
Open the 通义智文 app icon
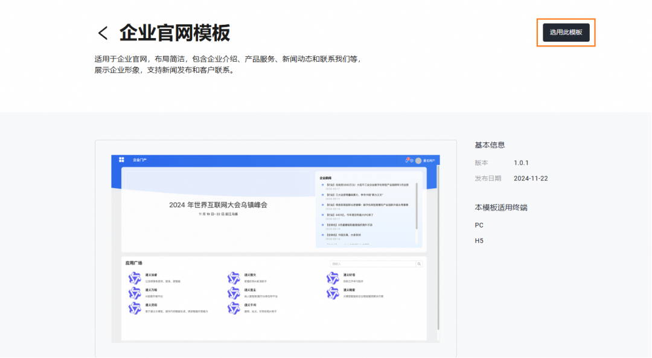point(234,278)
